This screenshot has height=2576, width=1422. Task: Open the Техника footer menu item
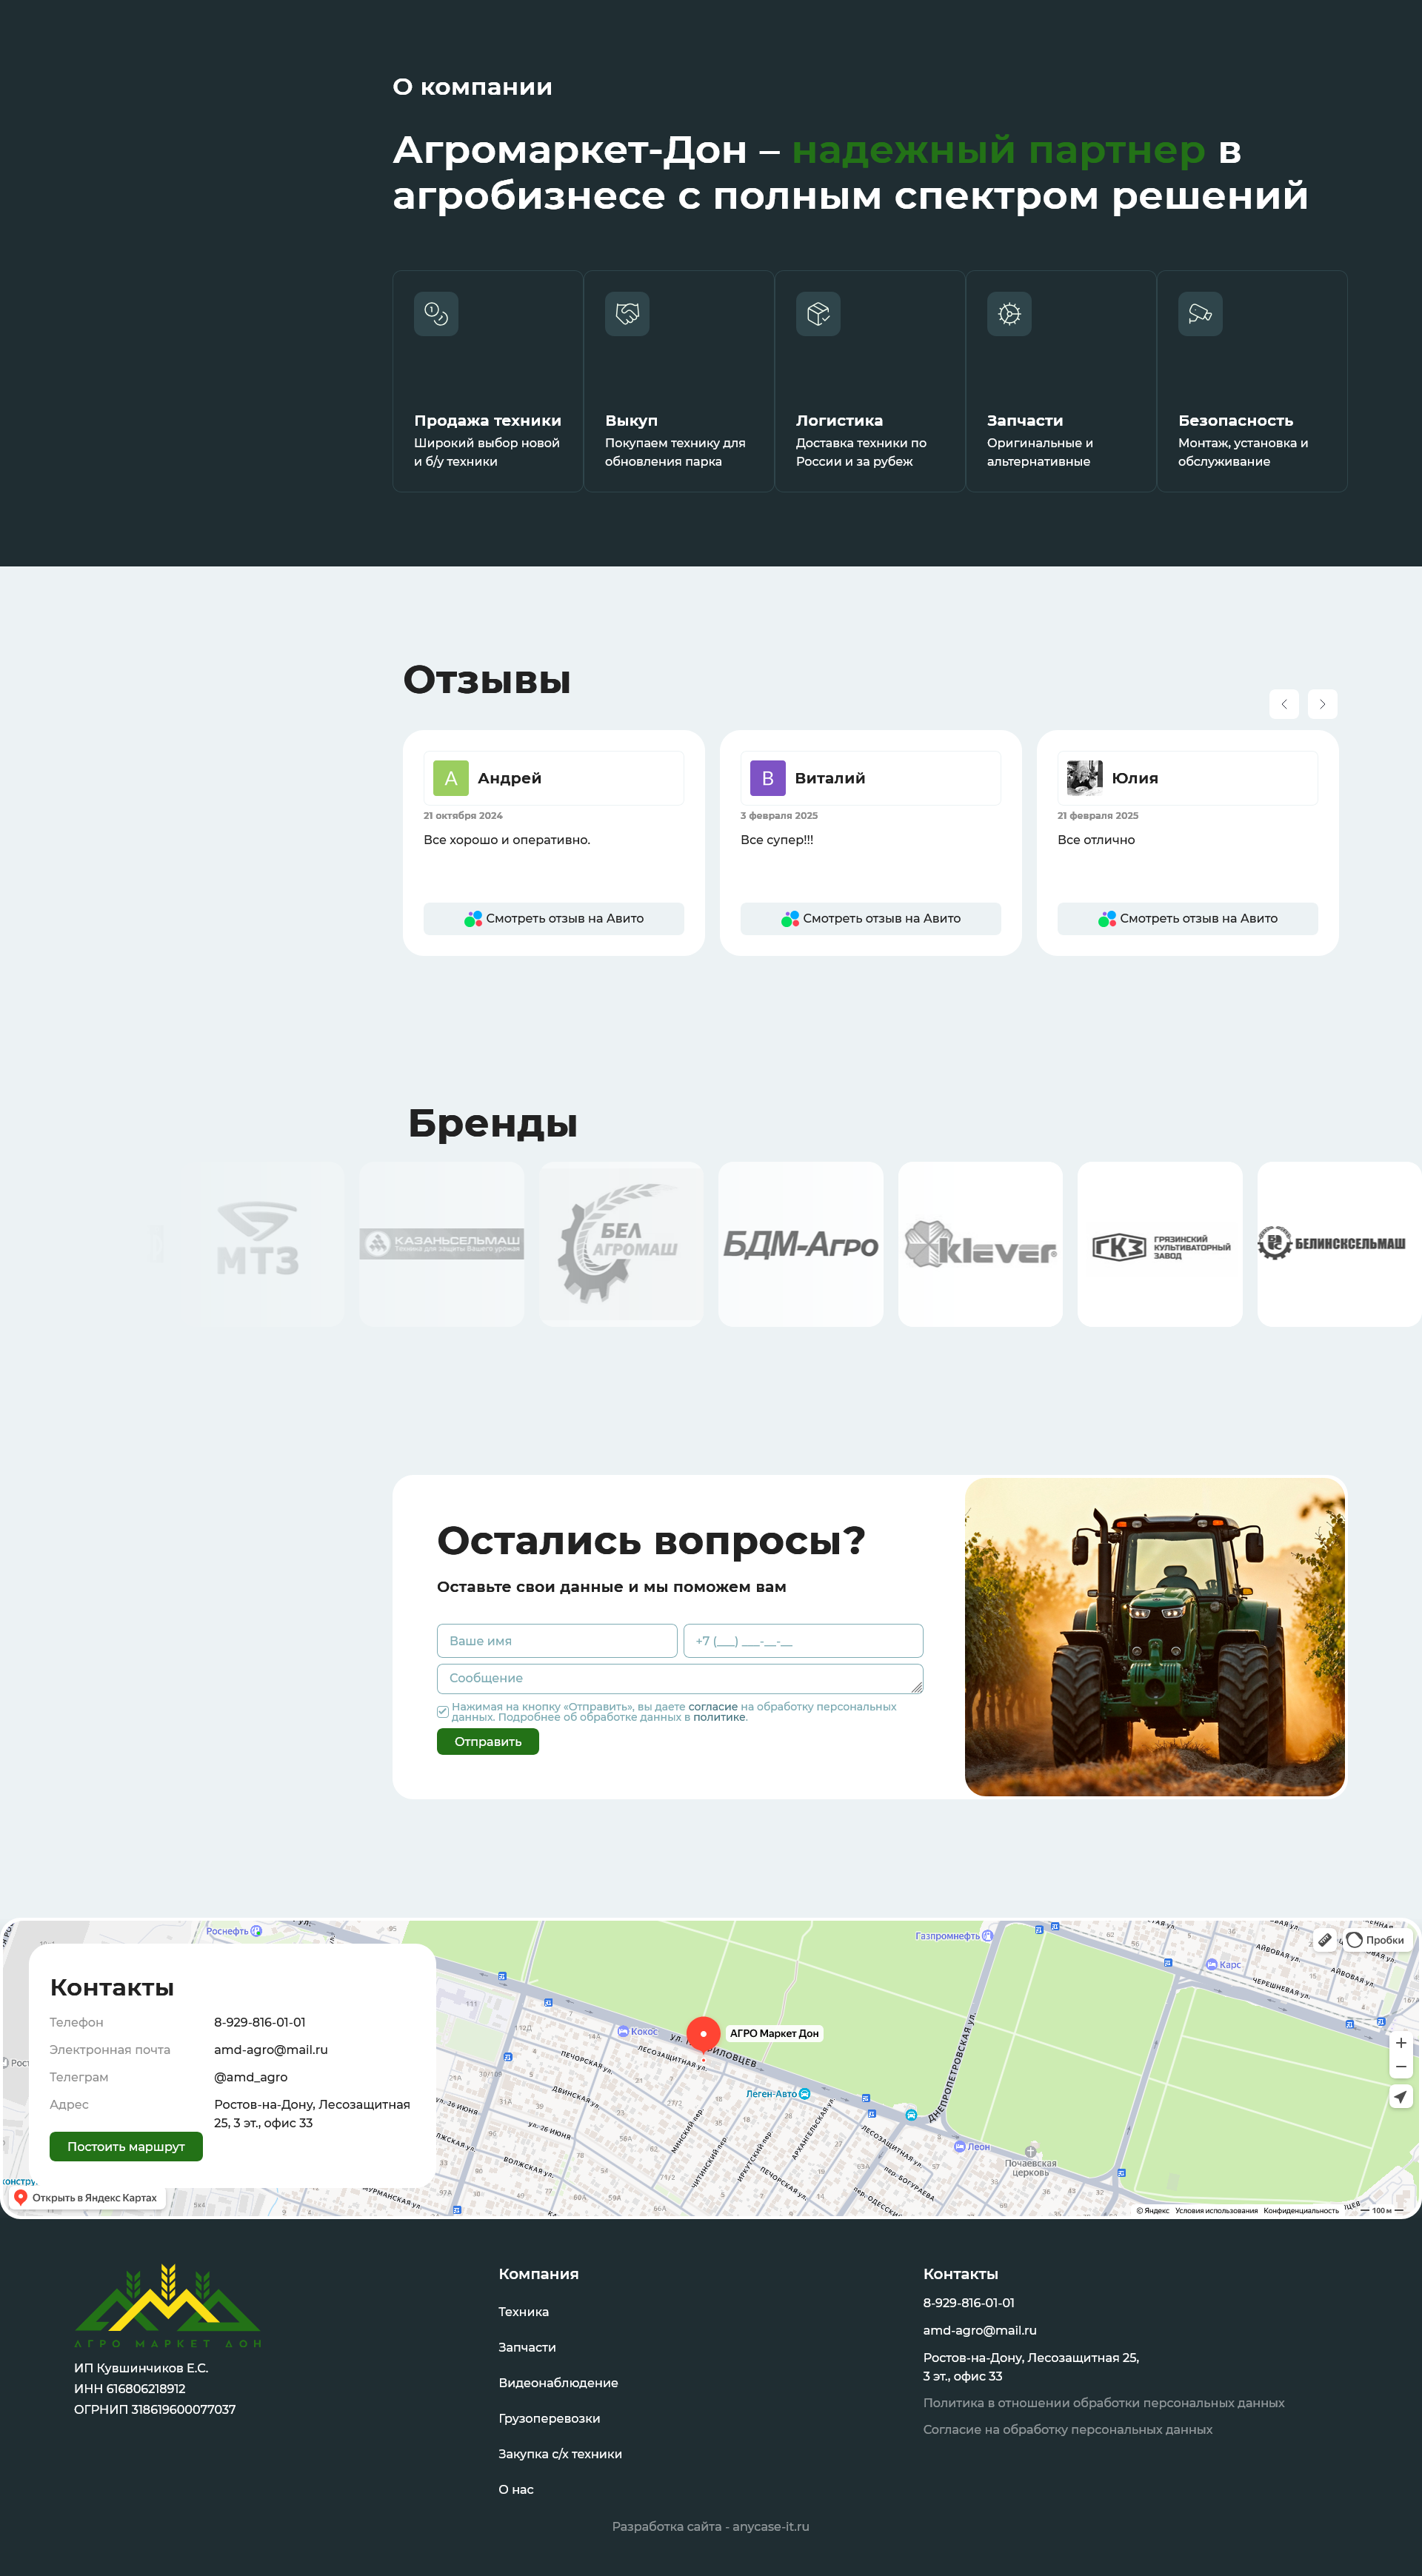click(523, 2312)
